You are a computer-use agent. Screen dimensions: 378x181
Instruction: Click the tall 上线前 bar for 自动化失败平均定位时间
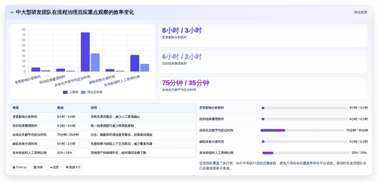[85, 52]
